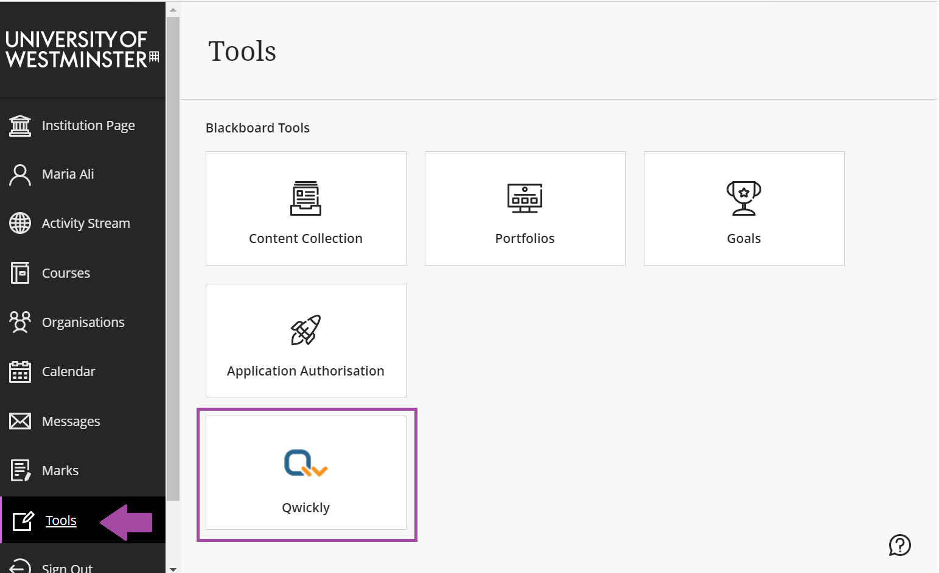Open the Goals trophy tile
Image resolution: width=939 pixels, height=573 pixels.
744,208
